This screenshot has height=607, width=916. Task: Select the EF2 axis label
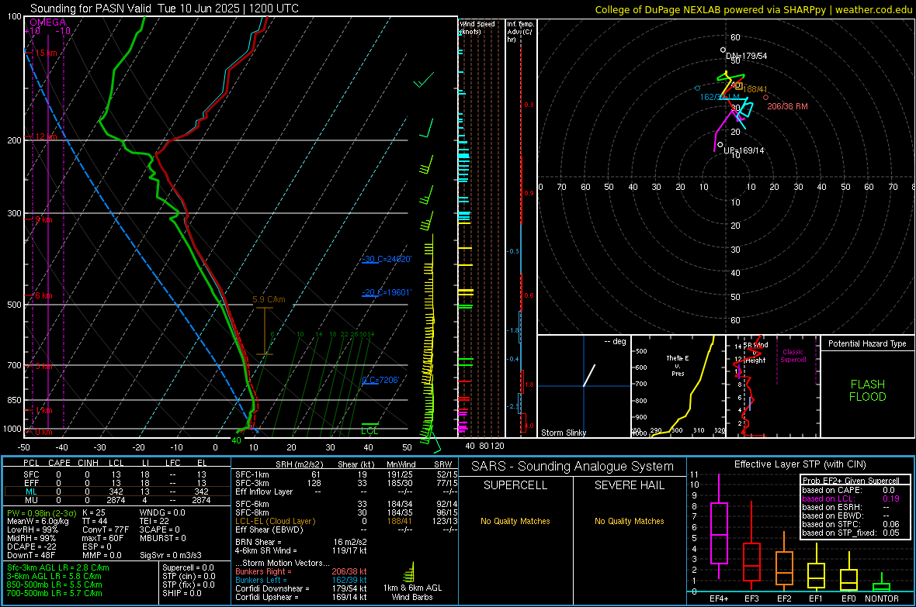[784, 598]
